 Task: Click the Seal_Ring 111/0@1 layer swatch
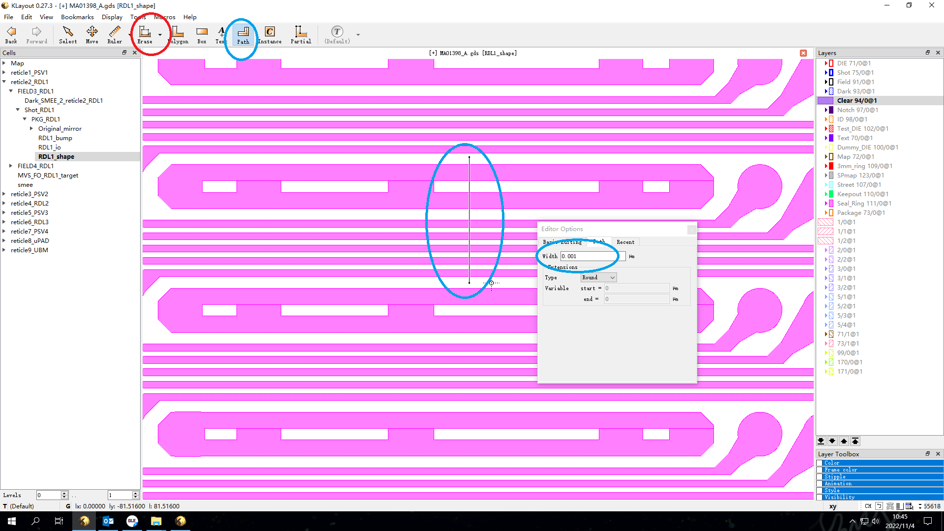[830, 204]
